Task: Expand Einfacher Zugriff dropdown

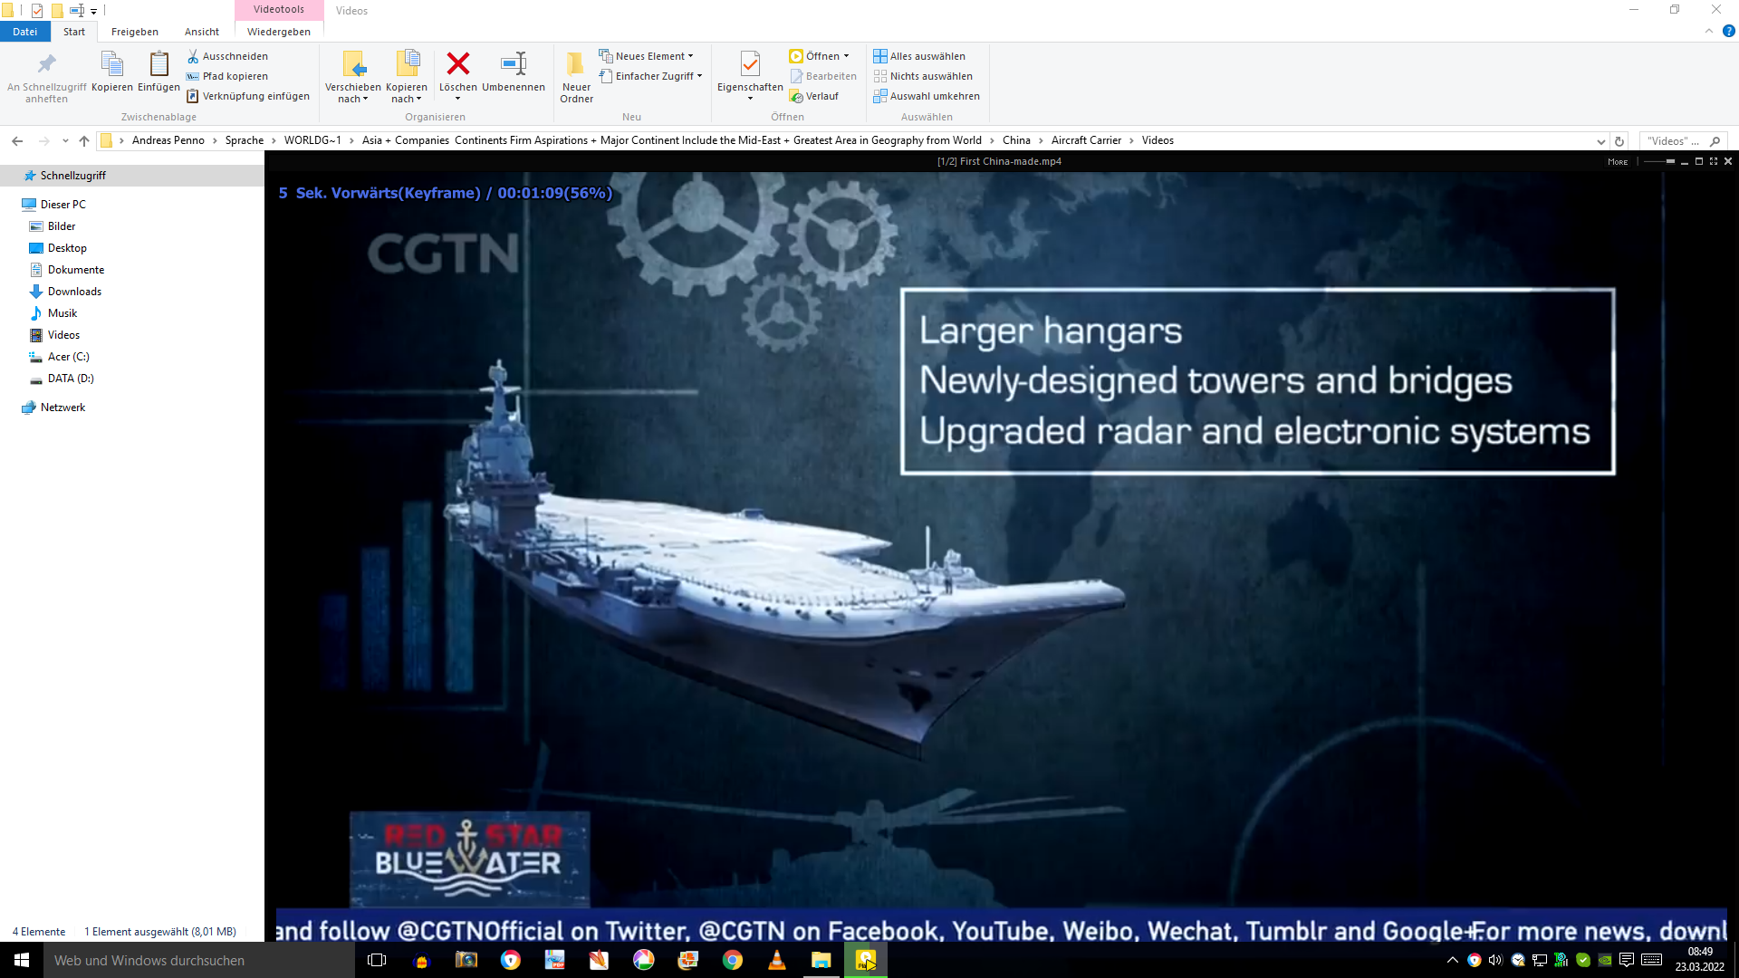Action: pyautogui.click(x=650, y=76)
